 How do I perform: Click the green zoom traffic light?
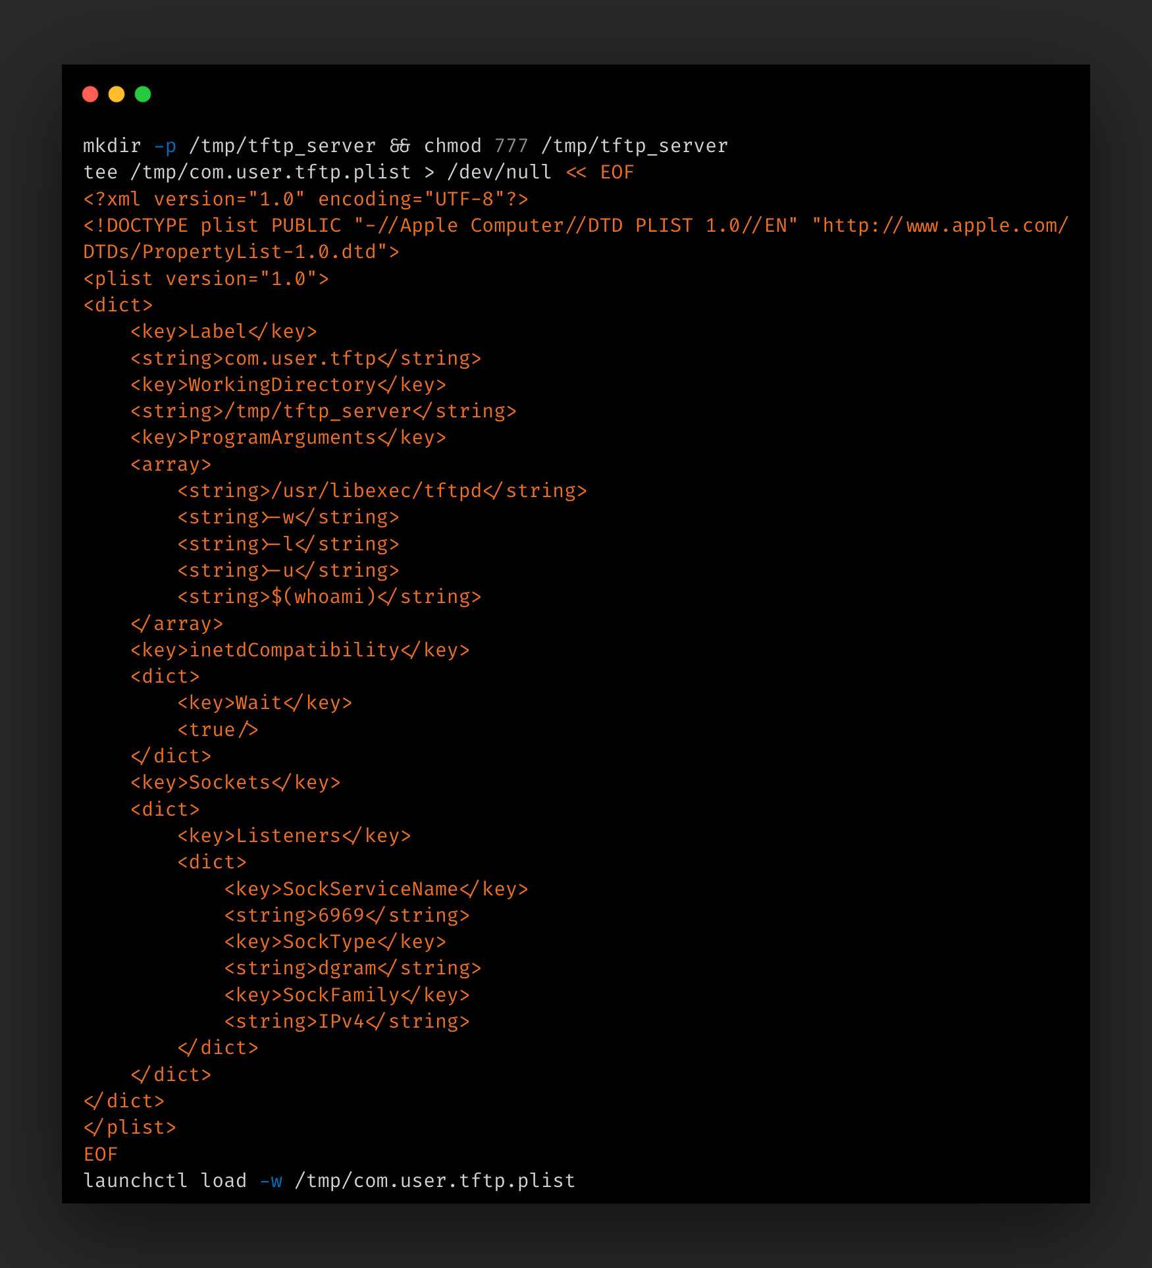tap(144, 94)
